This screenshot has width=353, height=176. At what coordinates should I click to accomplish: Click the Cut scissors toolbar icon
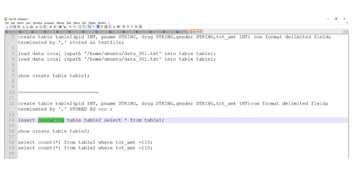pos(36,26)
